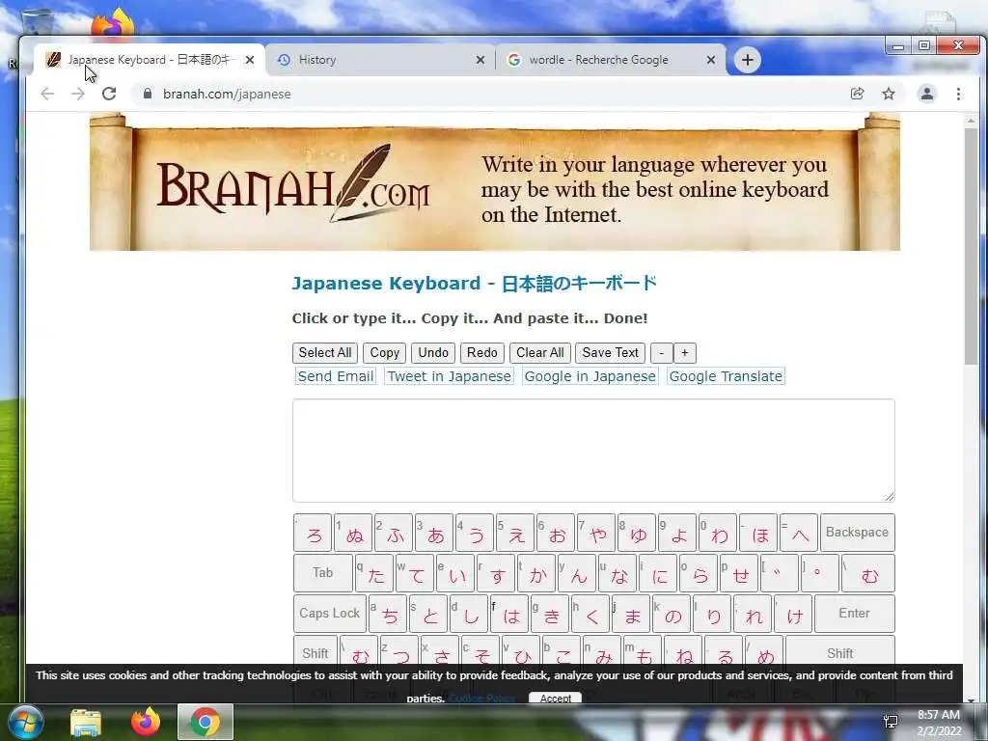Screen dimensions: 988x741
Task: Open the Google Translate link
Action: [x=726, y=376]
